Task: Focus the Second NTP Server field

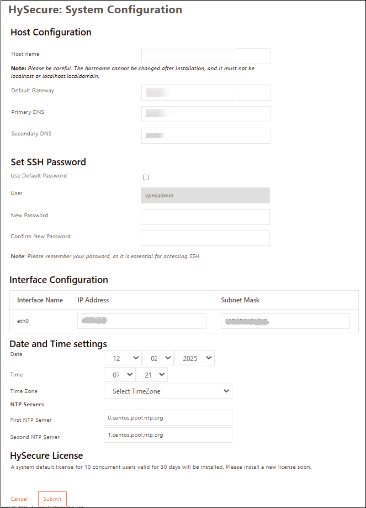Action: point(168,435)
